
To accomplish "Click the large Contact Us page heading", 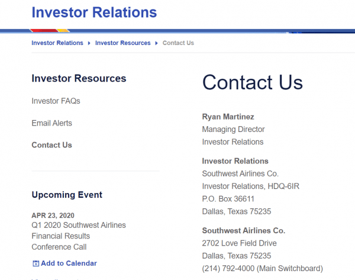I will tap(252, 82).
